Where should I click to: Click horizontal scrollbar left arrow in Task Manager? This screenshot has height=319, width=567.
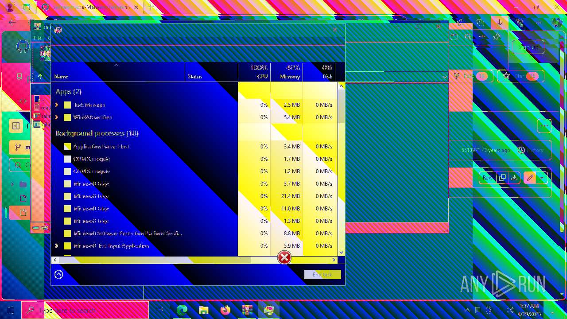tap(55, 260)
